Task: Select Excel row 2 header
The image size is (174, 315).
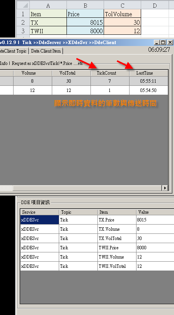Action: pos(23,22)
